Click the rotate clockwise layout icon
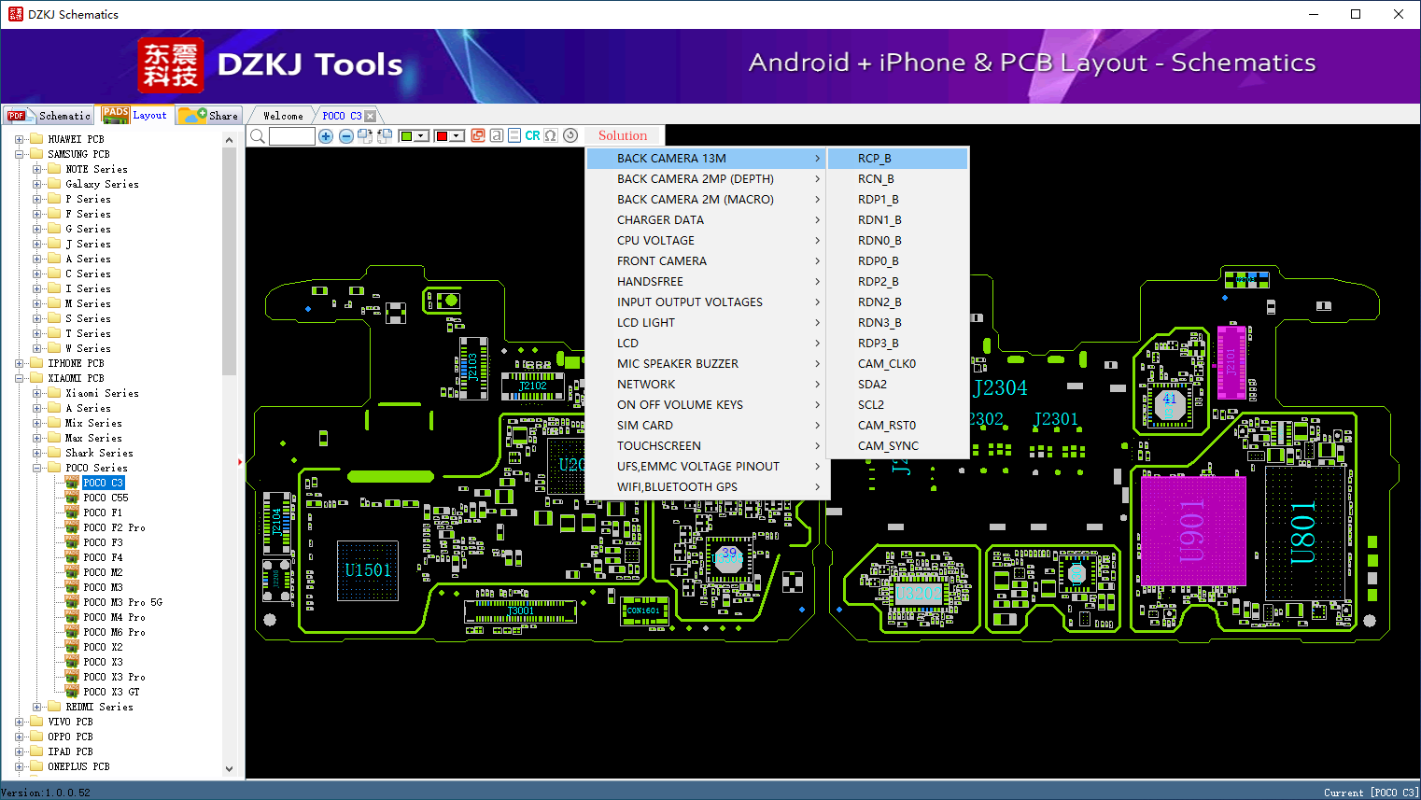Image resolution: width=1421 pixels, height=800 pixels. 365,136
